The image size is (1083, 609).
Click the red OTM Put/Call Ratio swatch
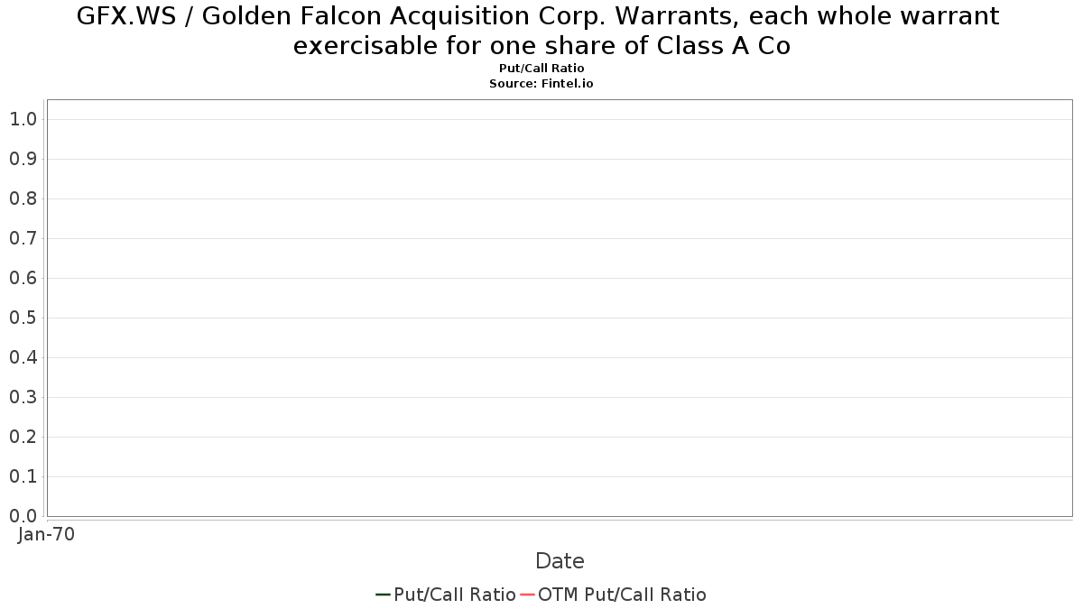point(528,595)
